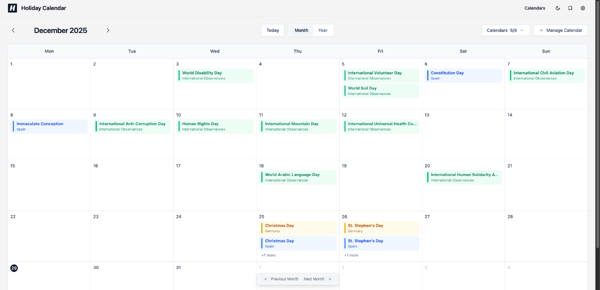
Task: Expand hidden events via '+1 more' on December 26
Action: 350,255
